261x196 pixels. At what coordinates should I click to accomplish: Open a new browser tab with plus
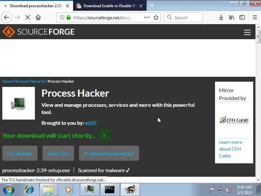[152, 6]
